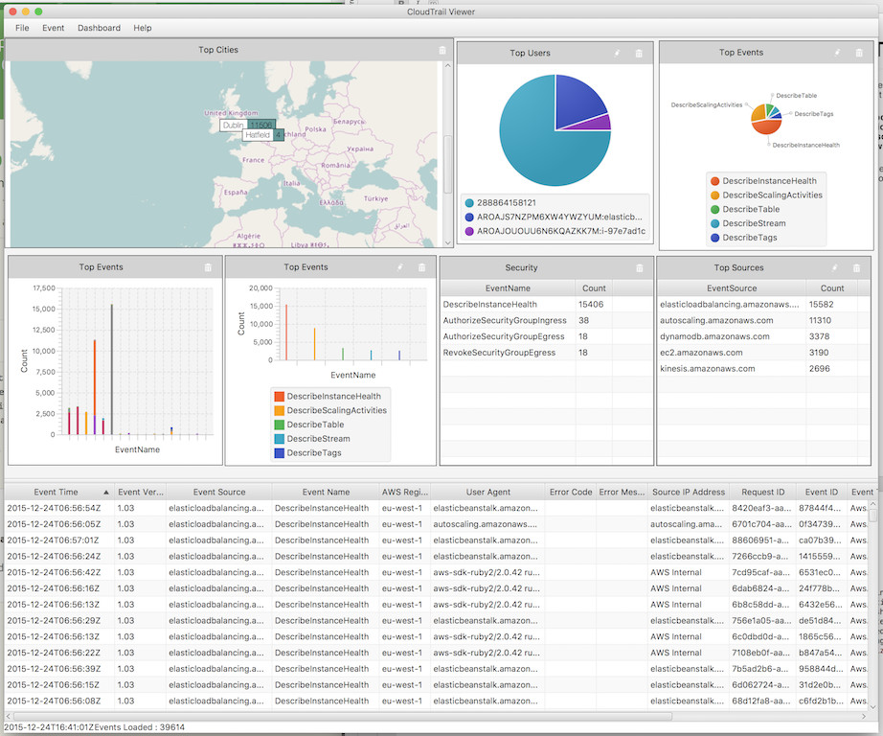Delete the Top Events pie chart panel

[x=859, y=53]
